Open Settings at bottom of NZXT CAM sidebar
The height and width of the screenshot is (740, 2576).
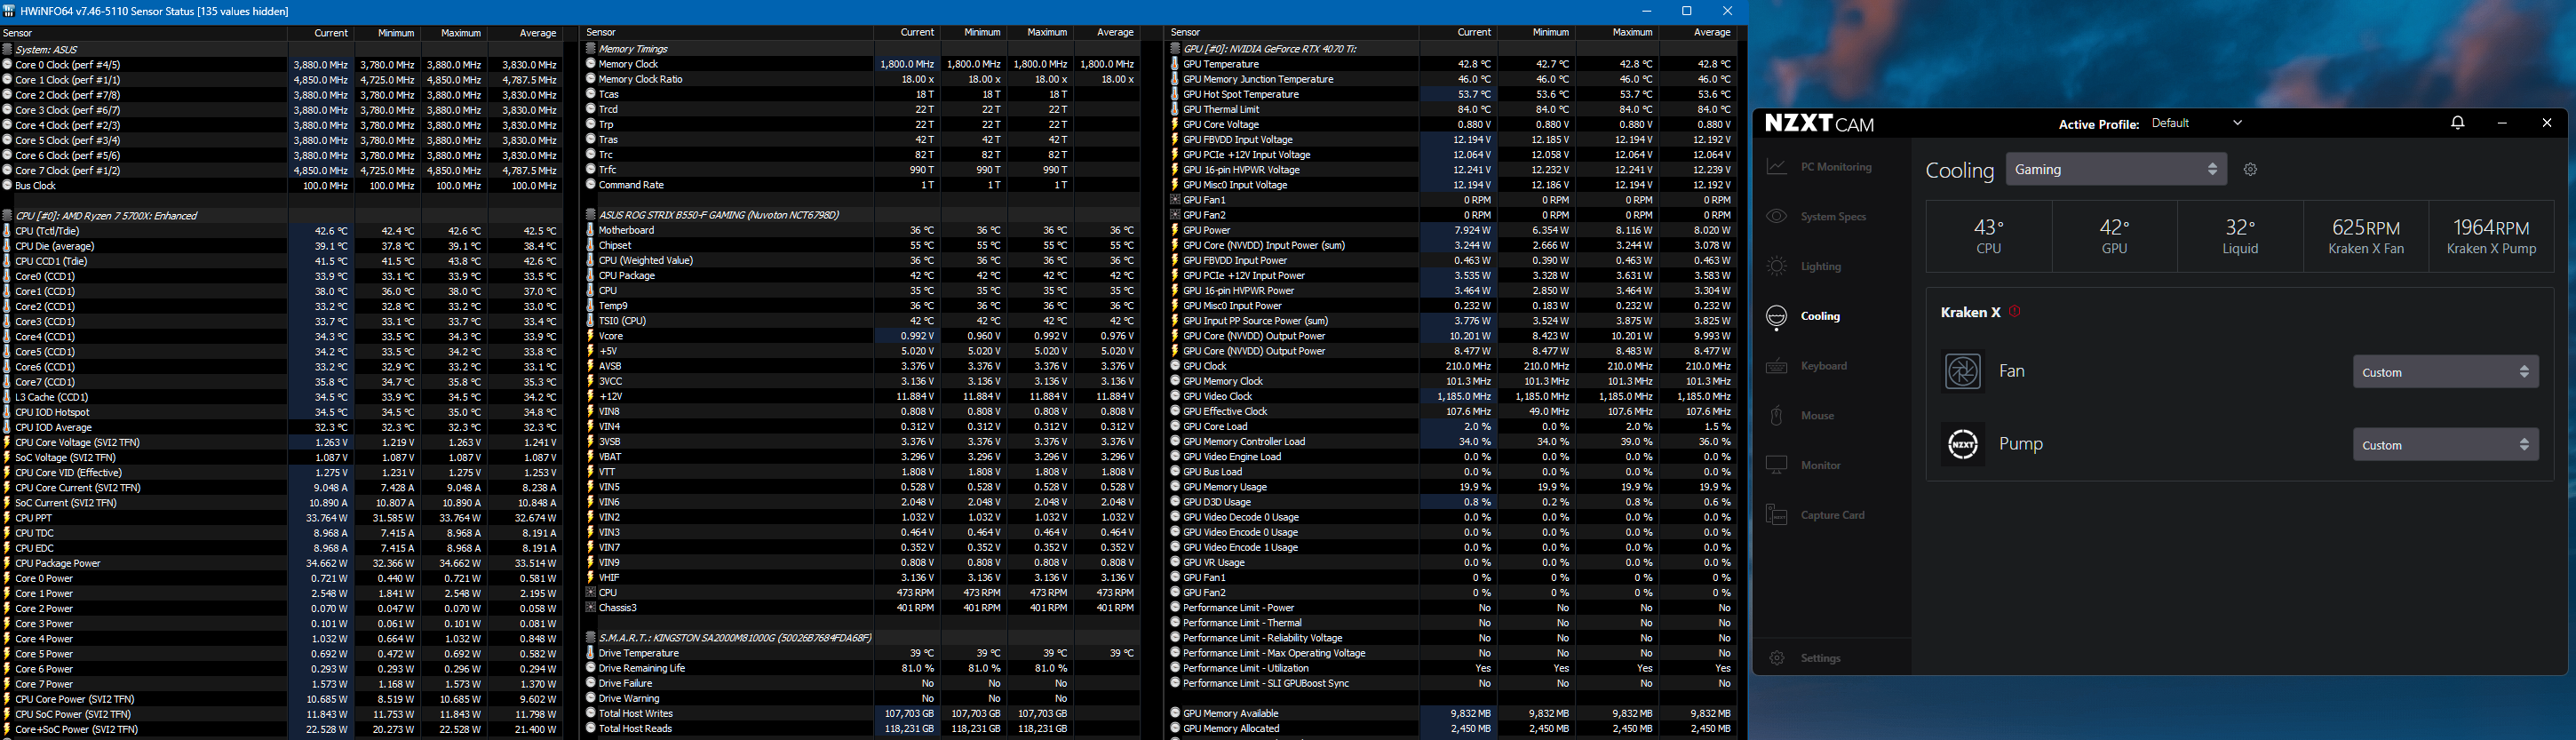click(1805, 658)
